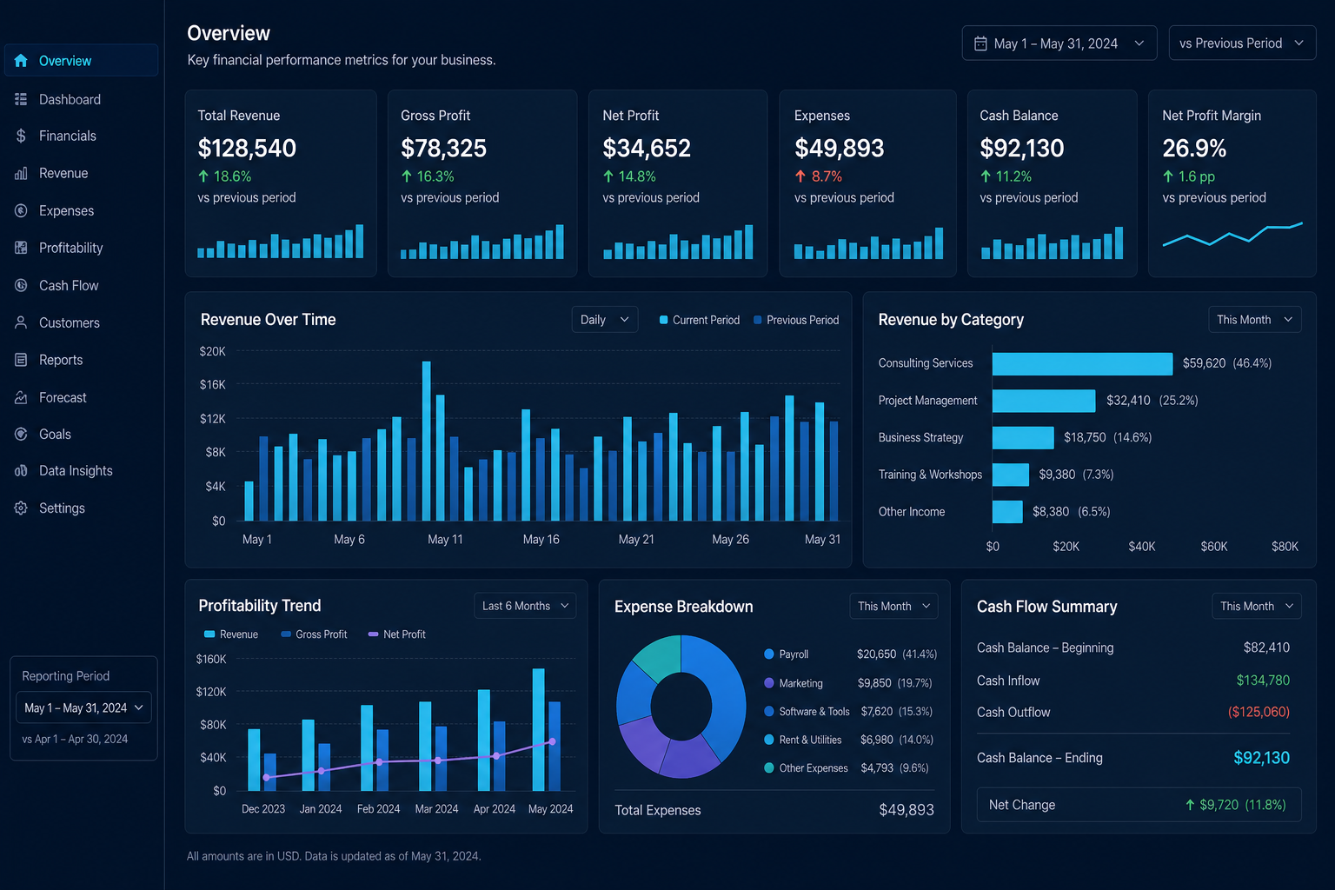The width and height of the screenshot is (1335, 890).
Task: Open the Daily interval dropdown
Action: [605, 320]
